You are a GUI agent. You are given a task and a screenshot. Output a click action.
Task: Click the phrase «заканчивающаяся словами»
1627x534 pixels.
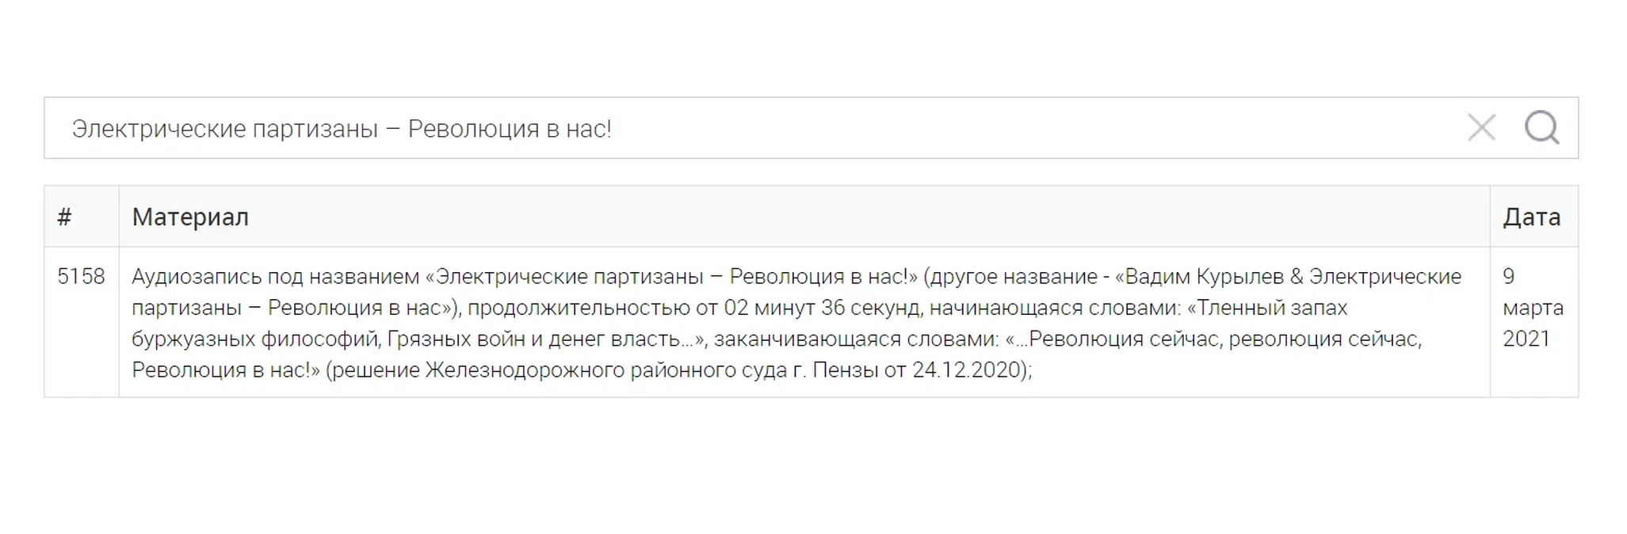point(856,339)
